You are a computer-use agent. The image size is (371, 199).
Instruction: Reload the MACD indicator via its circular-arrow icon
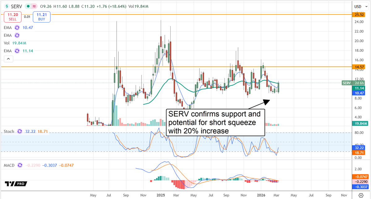19,165
